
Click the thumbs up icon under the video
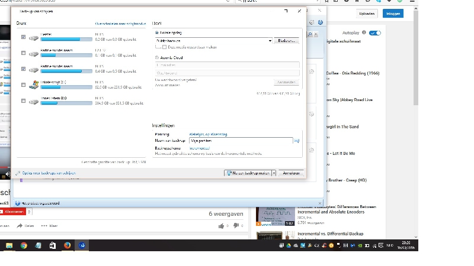[221, 226]
